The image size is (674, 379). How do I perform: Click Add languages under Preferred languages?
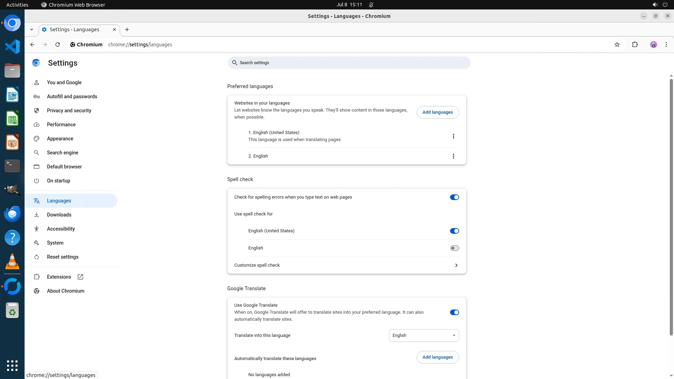pyautogui.click(x=437, y=112)
